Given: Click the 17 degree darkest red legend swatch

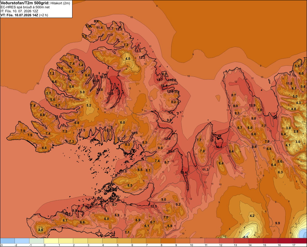Looking at the screenshot, I should tap(299, 241).
